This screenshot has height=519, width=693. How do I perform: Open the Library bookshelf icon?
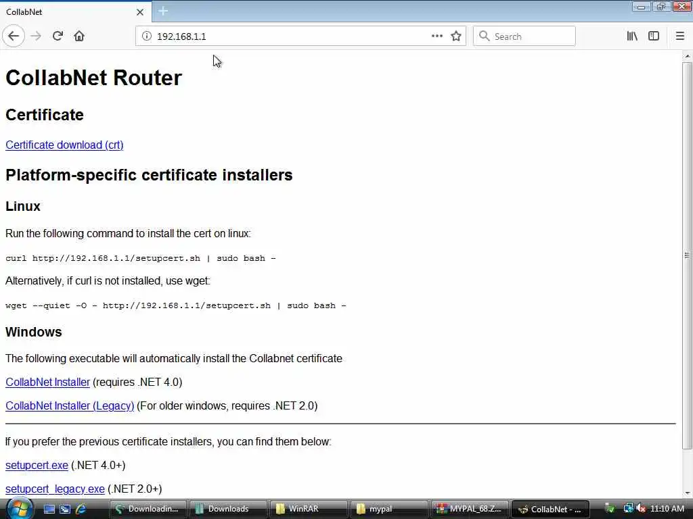point(632,36)
